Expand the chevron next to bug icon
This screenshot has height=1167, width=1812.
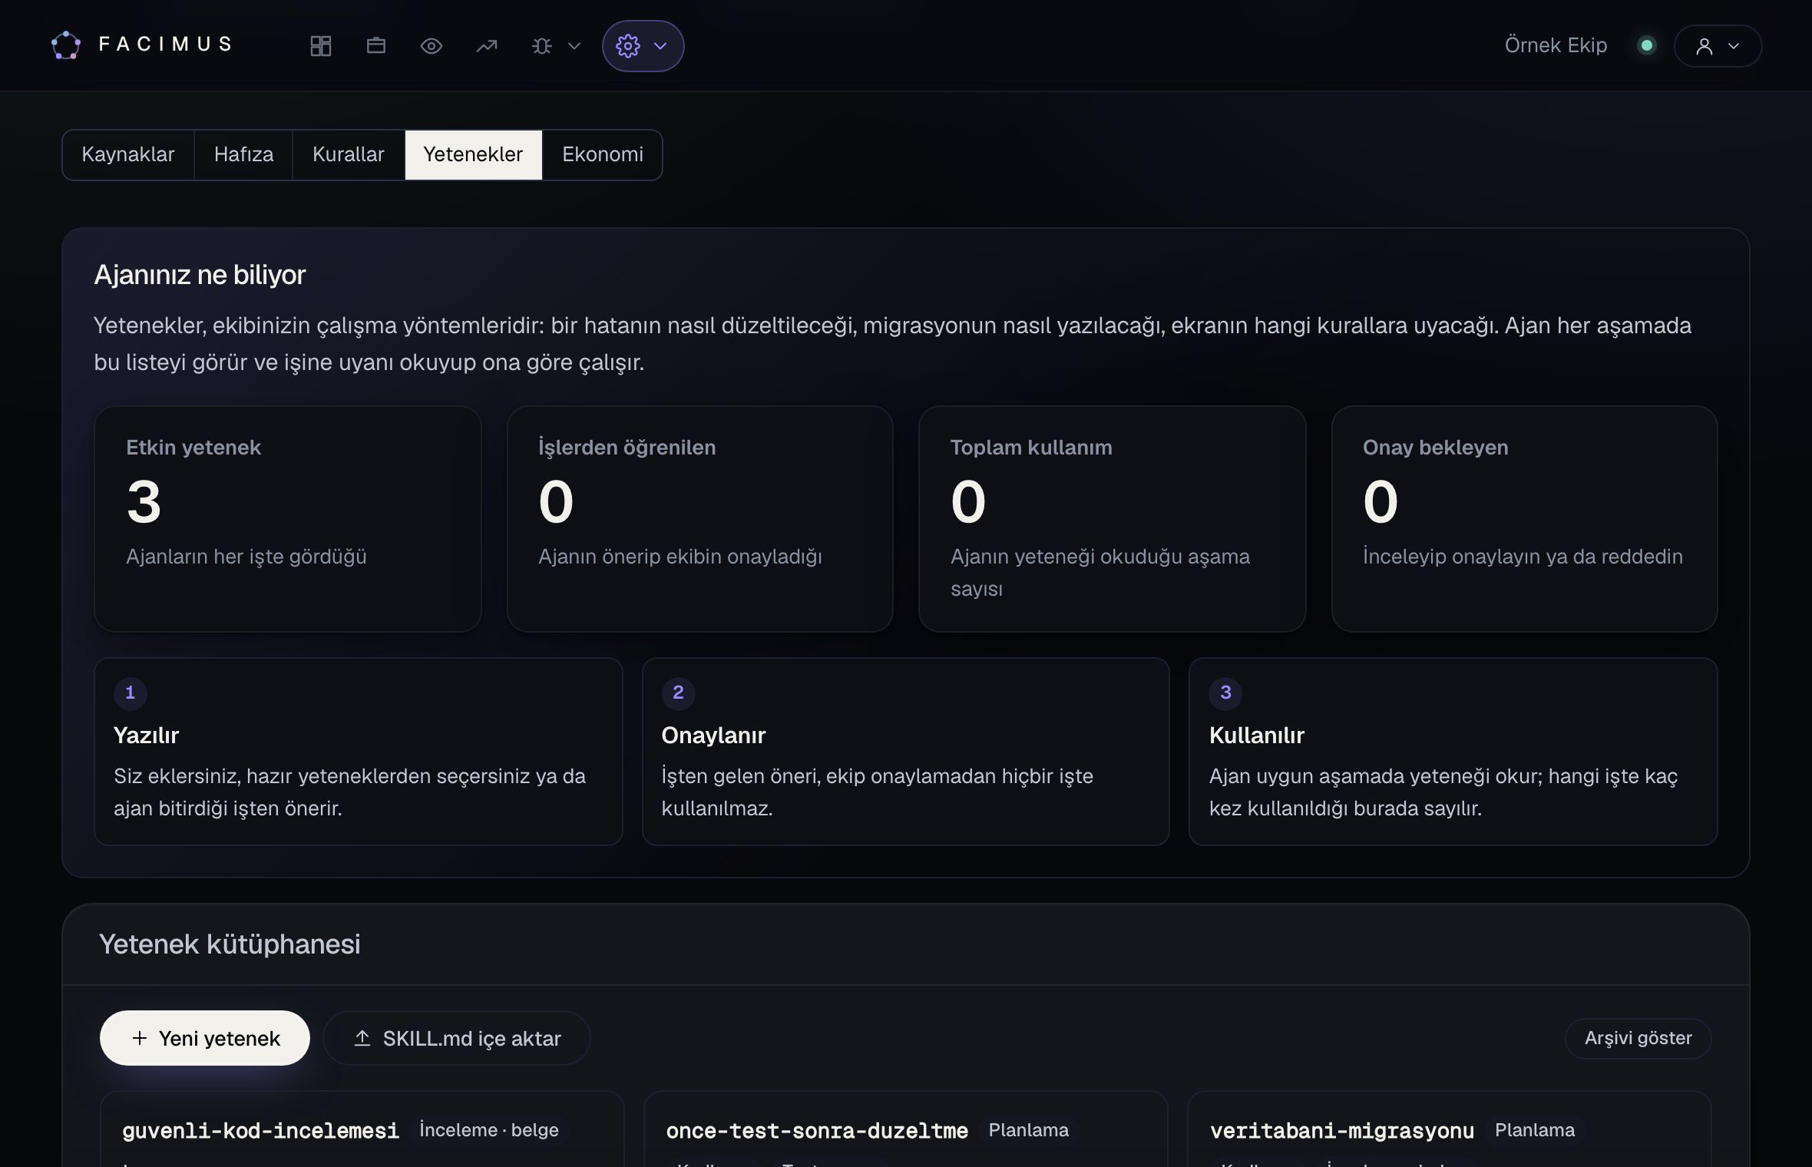click(574, 46)
